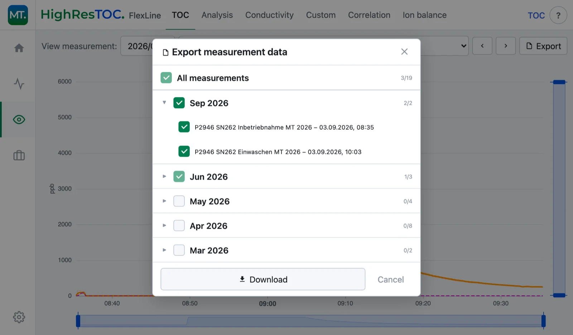
Task: Click the 2/2 count for Sep 2026
Action: [408, 103]
